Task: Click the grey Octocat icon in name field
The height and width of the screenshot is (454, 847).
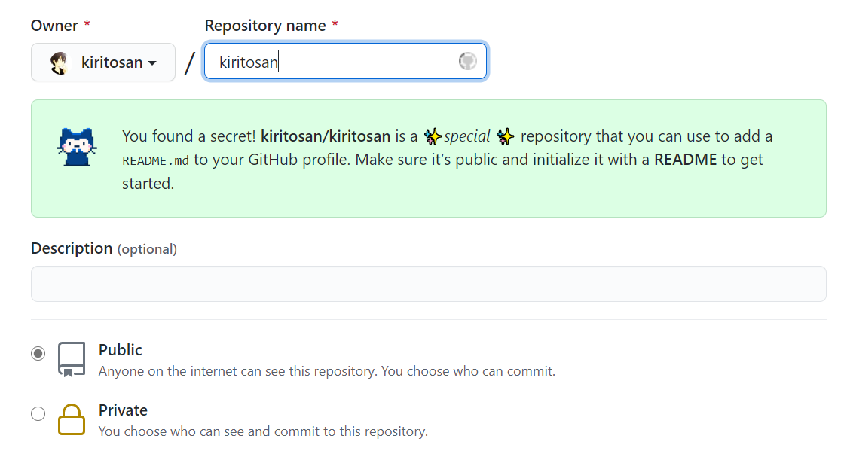Action: 468,62
